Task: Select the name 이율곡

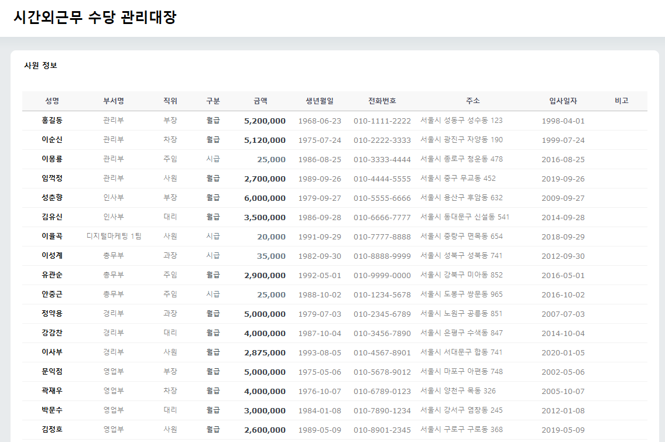Action: click(x=52, y=237)
